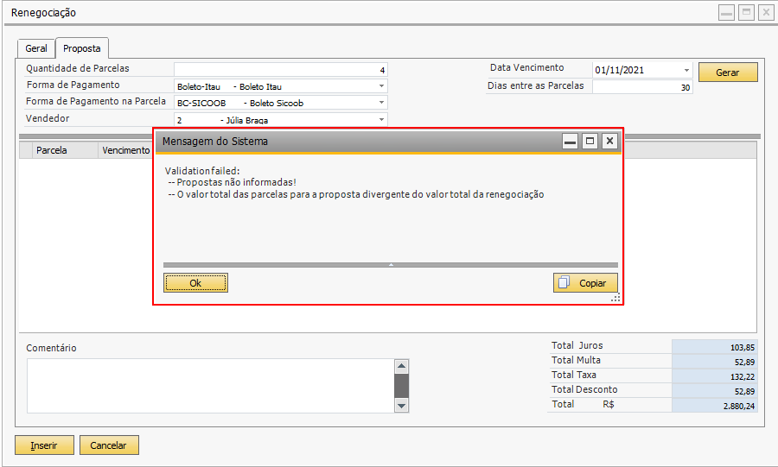
Task: Maximize the Renegociação window
Action: point(746,12)
